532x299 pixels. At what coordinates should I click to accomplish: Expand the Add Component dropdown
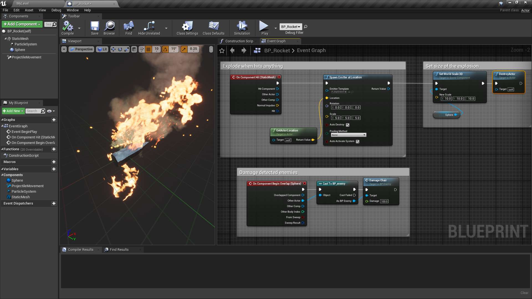39,24
